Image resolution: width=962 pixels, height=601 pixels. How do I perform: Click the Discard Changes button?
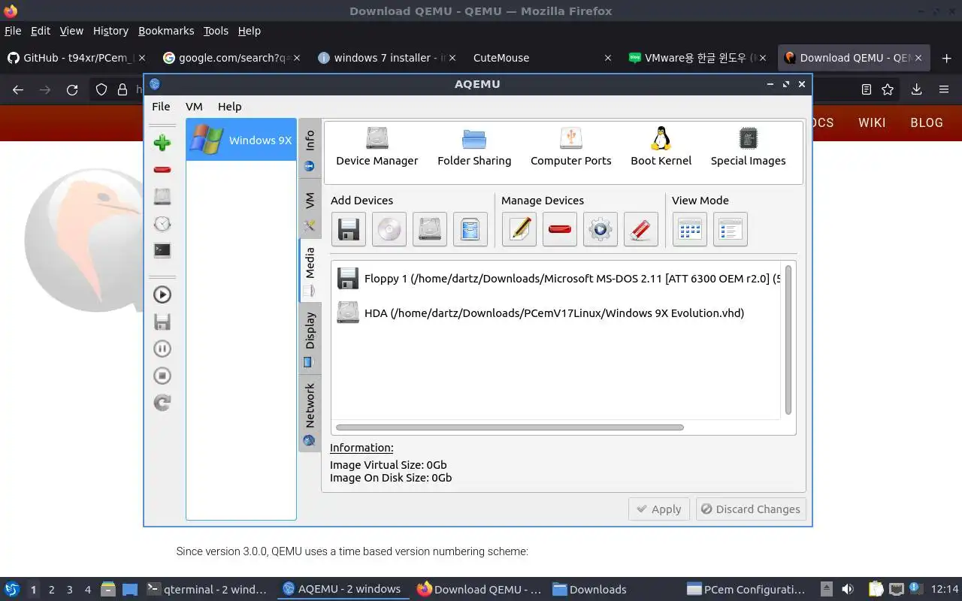point(751,509)
